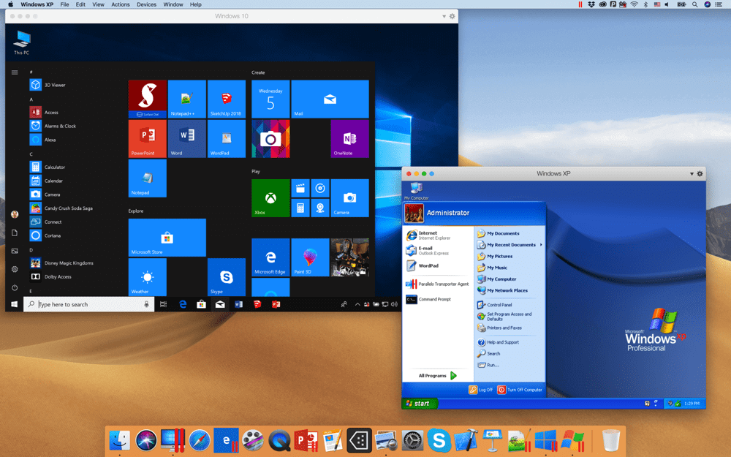731x457 pixels.
Task: Expand the Windows 10 Start hamburger menu
Action: click(x=15, y=72)
